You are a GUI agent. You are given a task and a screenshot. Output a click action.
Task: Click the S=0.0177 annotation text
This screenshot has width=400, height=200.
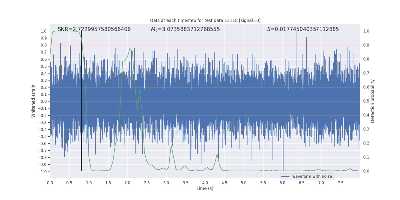point(303,29)
